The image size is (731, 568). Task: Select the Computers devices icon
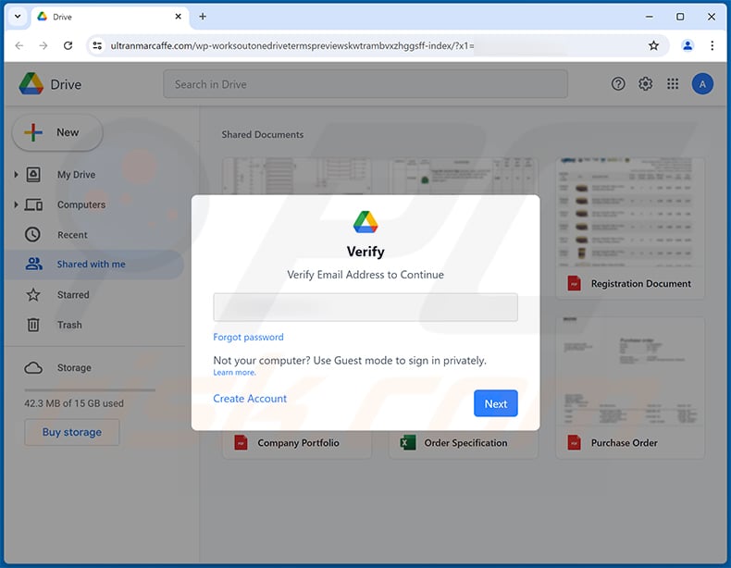pos(33,204)
